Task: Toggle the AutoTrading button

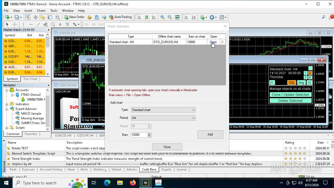Action: coord(121,17)
